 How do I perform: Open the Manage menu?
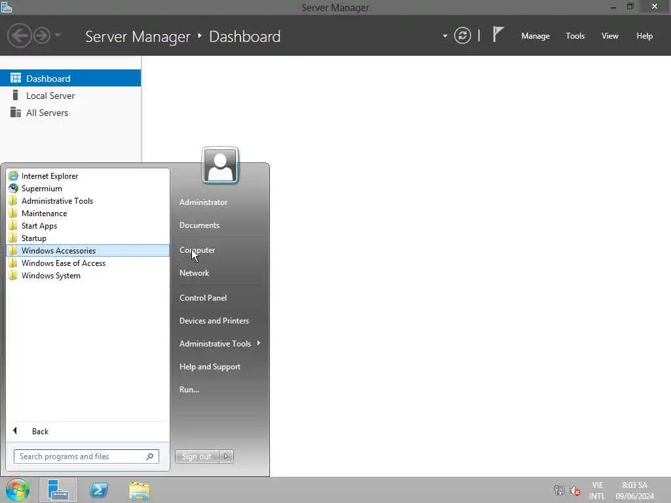(535, 36)
